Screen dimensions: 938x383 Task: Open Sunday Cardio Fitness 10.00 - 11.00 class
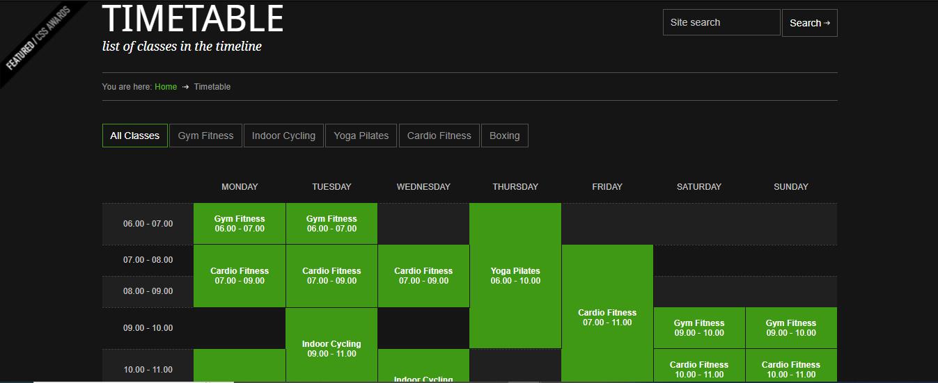[791, 368]
